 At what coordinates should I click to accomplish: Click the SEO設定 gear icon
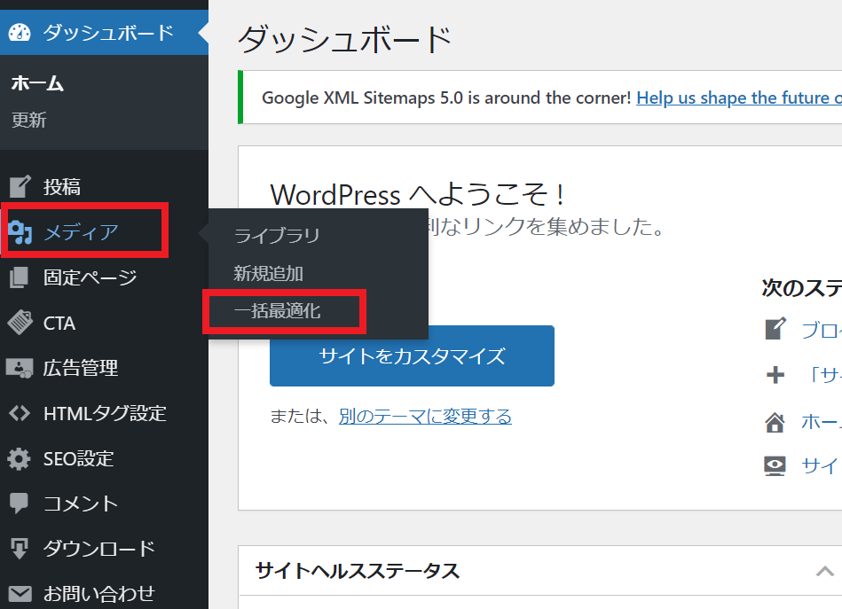point(20,459)
